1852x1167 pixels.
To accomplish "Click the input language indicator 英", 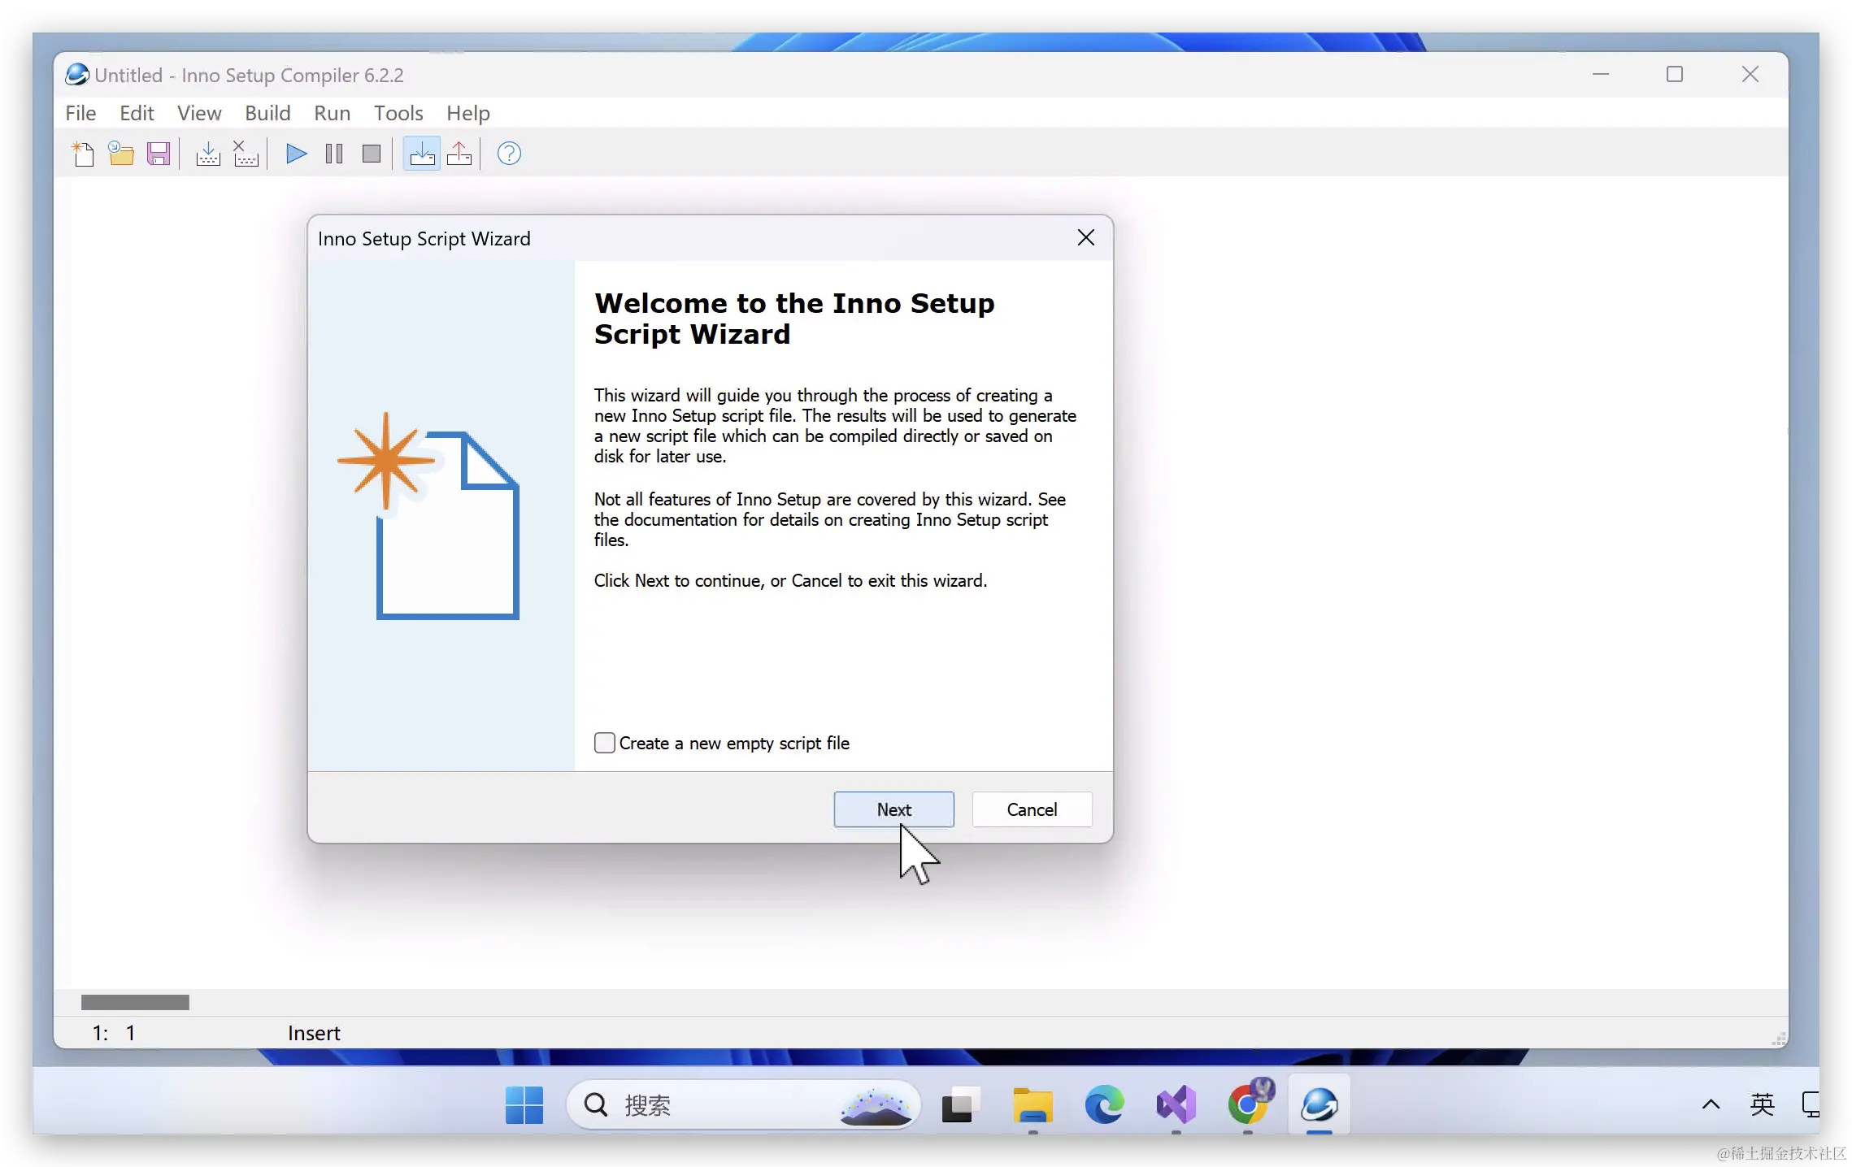I will point(1762,1104).
